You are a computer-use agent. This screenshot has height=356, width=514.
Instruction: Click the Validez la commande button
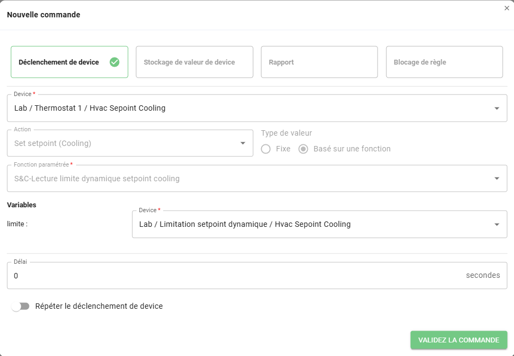pos(459,340)
